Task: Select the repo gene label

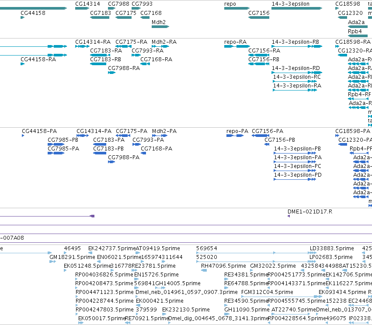Action: coord(230,4)
